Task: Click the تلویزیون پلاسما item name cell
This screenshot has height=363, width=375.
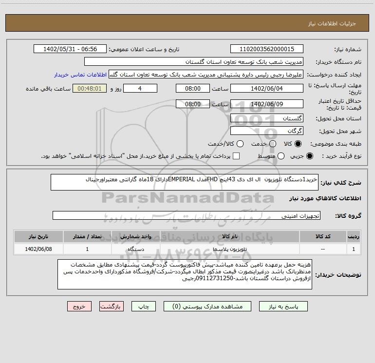Action: (x=229, y=249)
